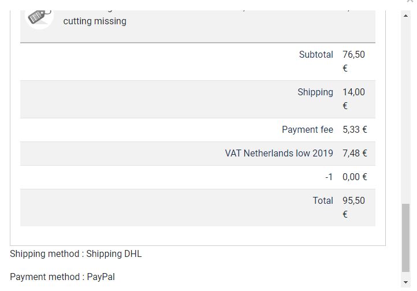Screen dimensions: 417x291
Task: Close the order details popup
Action: click(410, 2)
